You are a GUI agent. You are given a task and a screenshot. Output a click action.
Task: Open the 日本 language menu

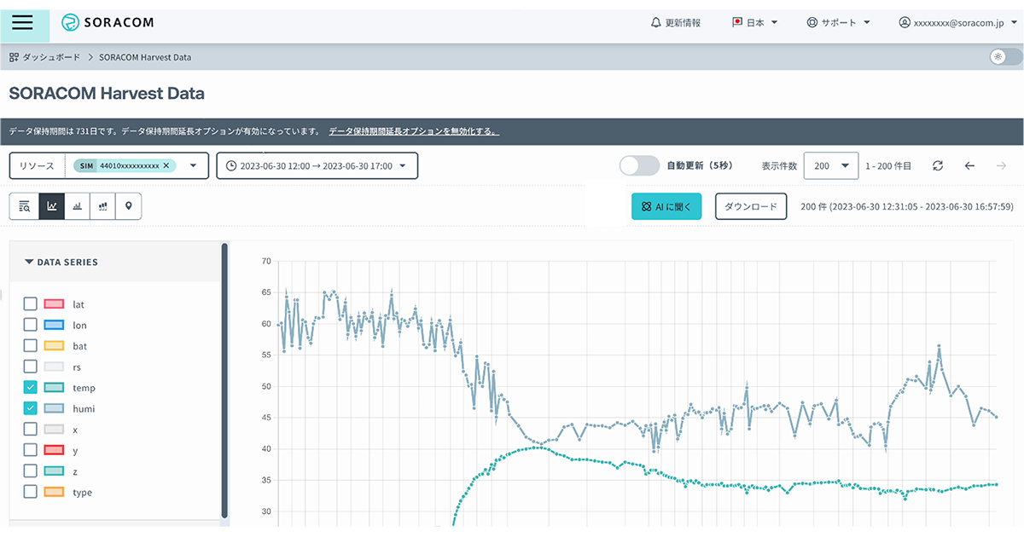tap(754, 22)
